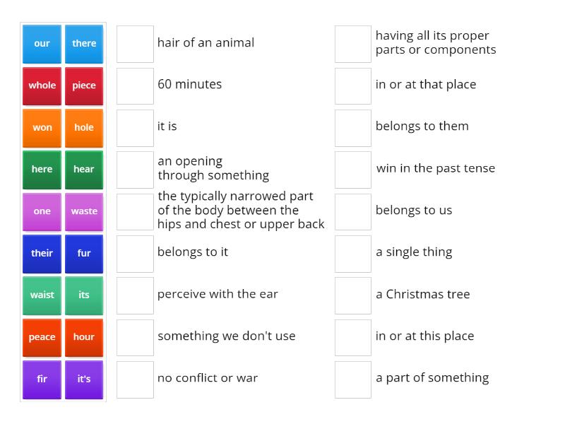Select the 'hole' tile
565x424 pixels.
pos(84,127)
